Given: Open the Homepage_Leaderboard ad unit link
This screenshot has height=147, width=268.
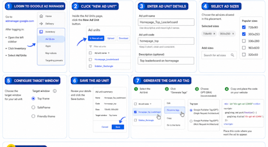Looking at the screenshot, I should click(x=107, y=60).
